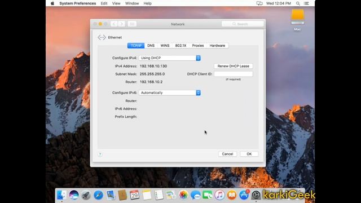This screenshot has height=203, width=361.
Task: Select subnet mask 255.255.255.0 text
Action: (152, 74)
